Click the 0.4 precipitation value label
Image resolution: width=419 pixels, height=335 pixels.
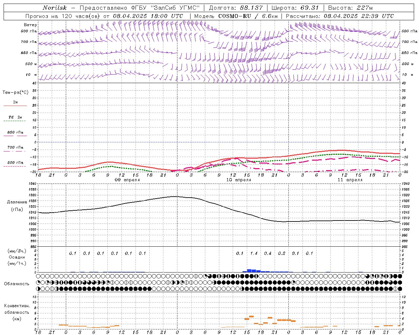click(268, 253)
